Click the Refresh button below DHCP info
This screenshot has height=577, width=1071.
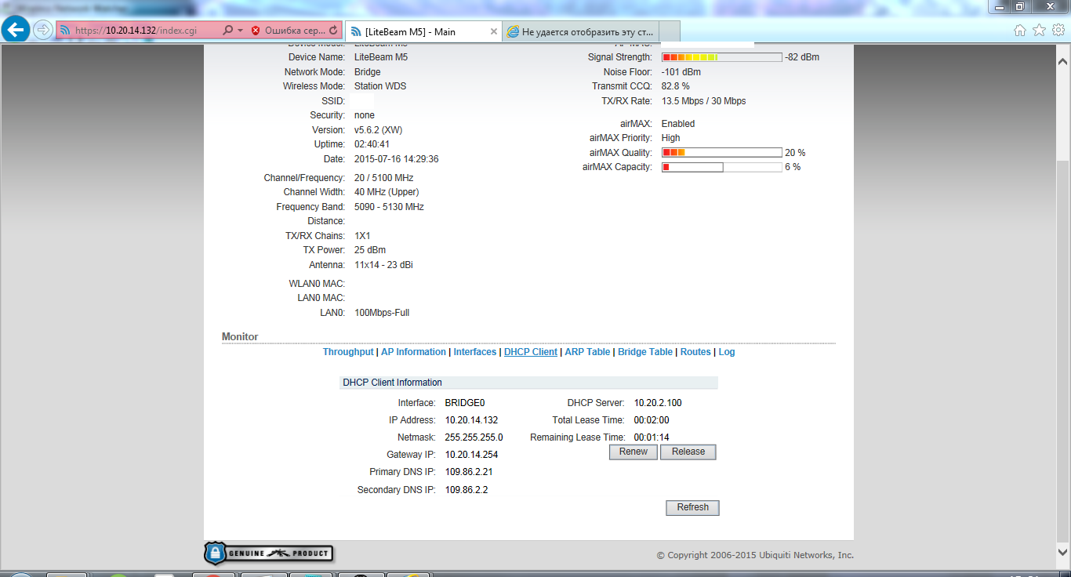pos(692,507)
